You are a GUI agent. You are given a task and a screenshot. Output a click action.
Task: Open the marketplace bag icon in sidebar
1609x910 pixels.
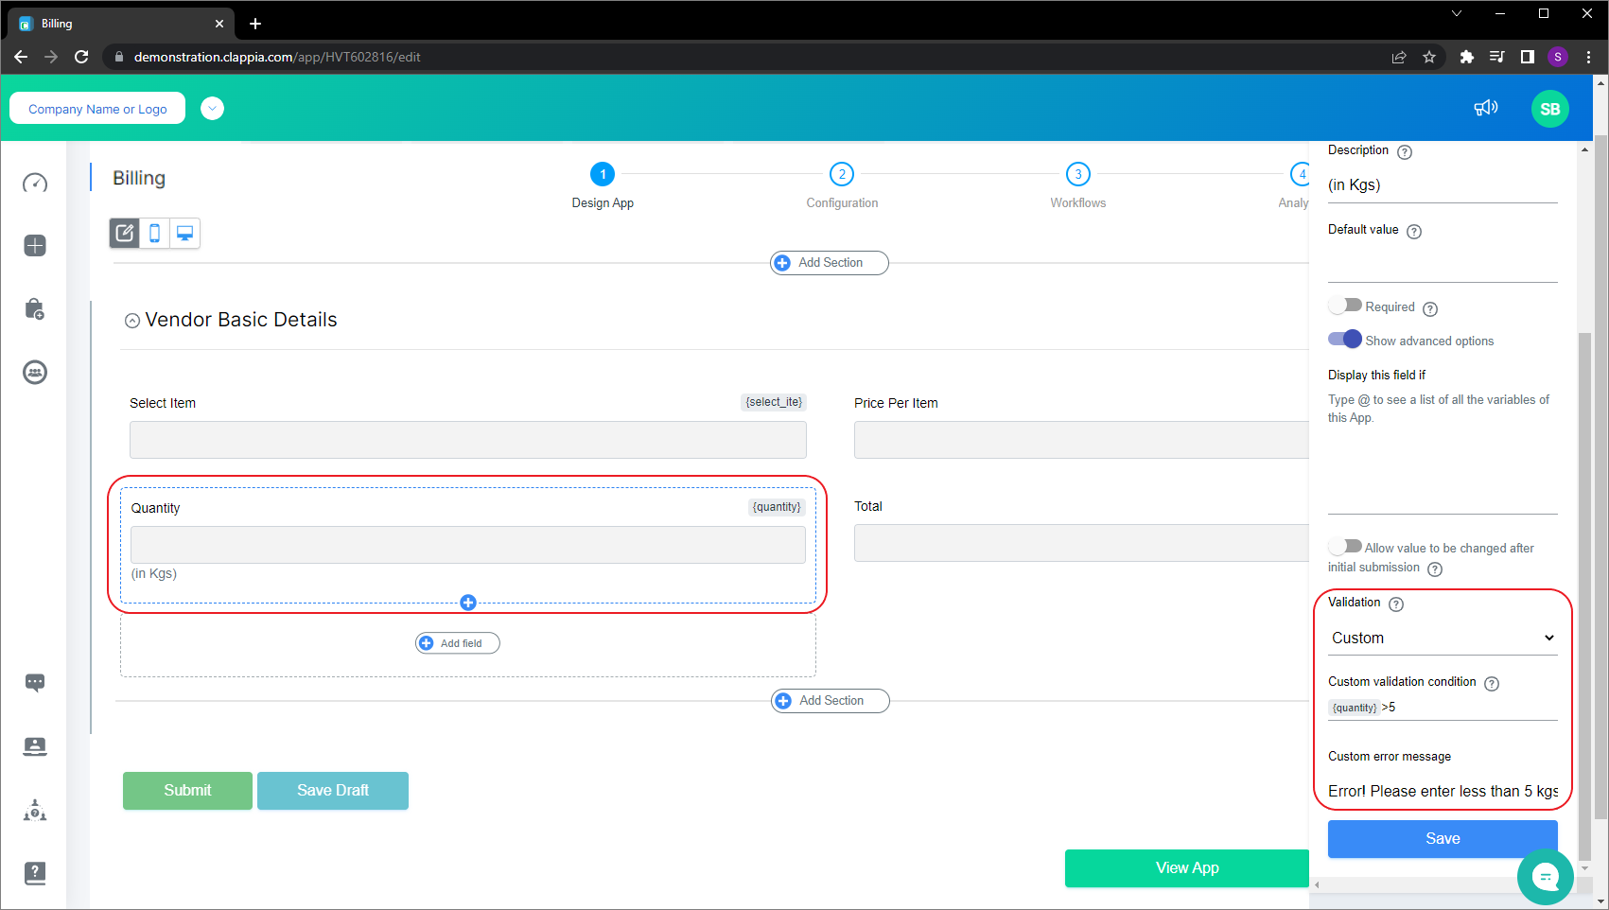[35, 309]
